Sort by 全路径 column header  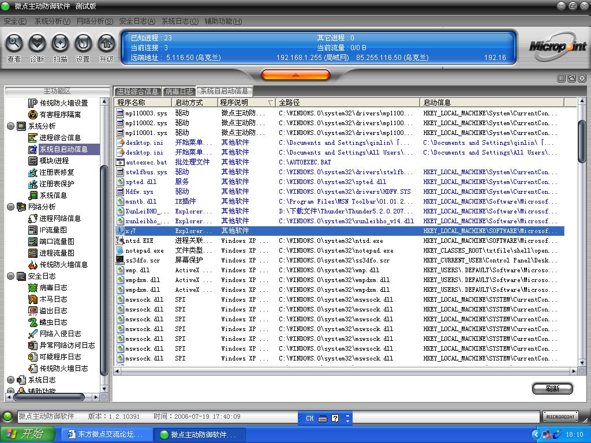(347, 103)
